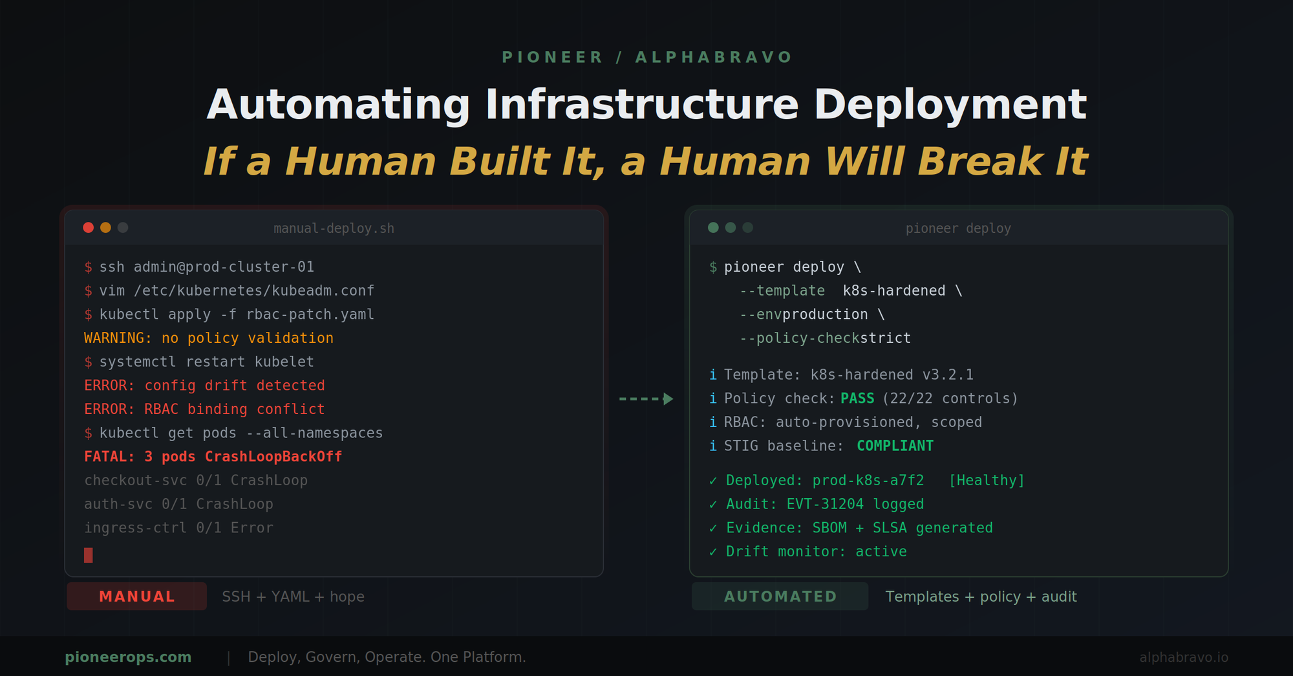The image size is (1293, 676).
Task: Click the '(22/22 controls)' text
Action: pyautogui.click(x=950, y=398)
